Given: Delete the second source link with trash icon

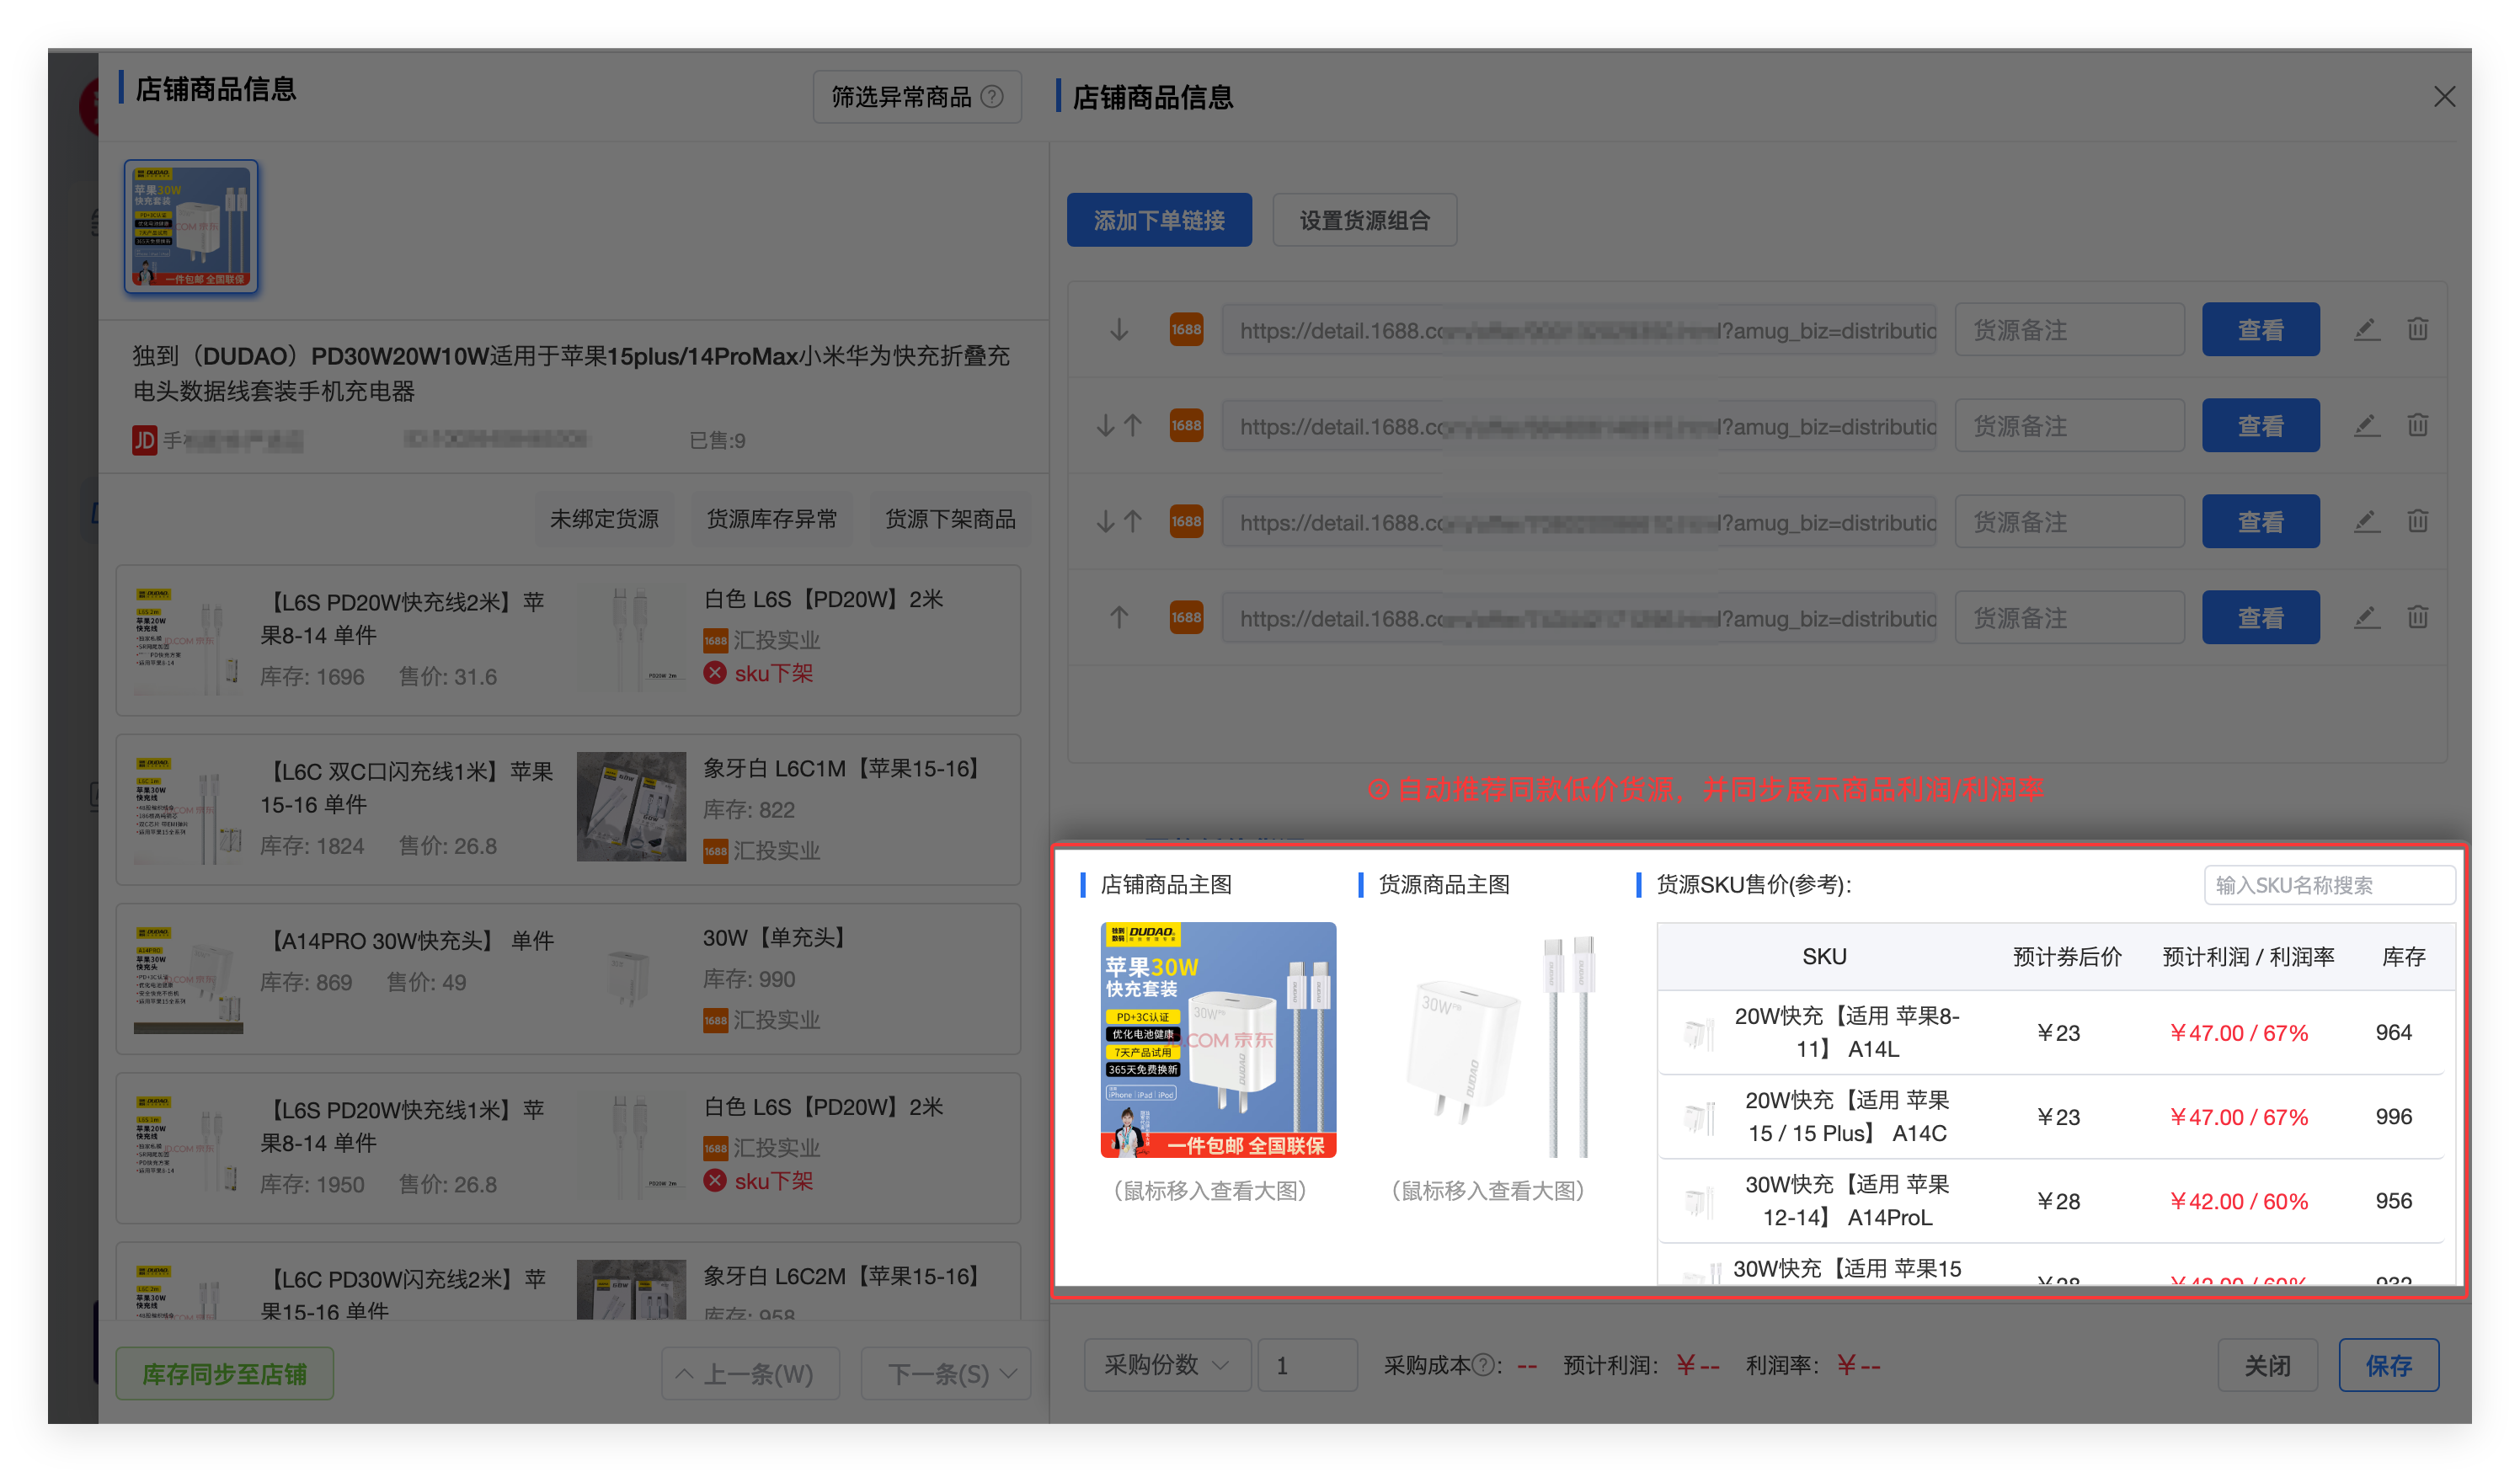Looking at the screenshot, I should (x=2417, y=425).
